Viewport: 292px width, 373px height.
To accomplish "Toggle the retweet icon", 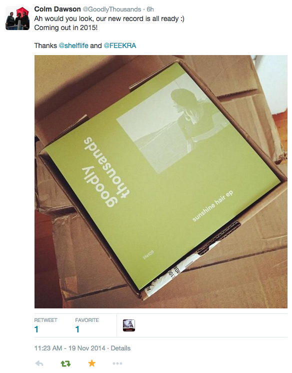I will tap(65, 363).
